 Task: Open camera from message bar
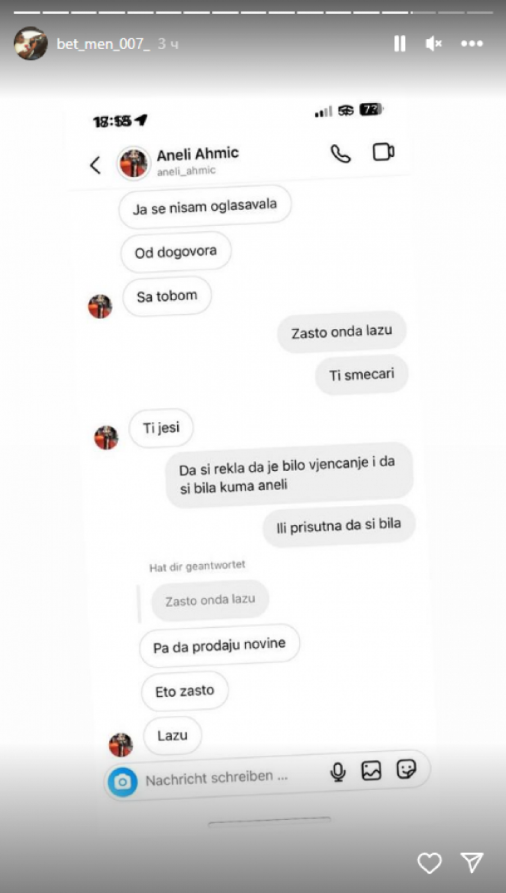[123, 782]
